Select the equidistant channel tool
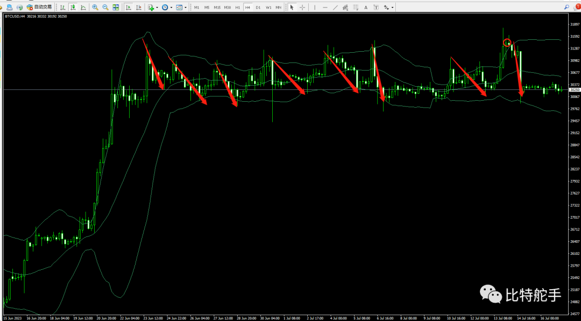Image resolution: width=581 pixels, height=321 pixels. pos(345,7)
